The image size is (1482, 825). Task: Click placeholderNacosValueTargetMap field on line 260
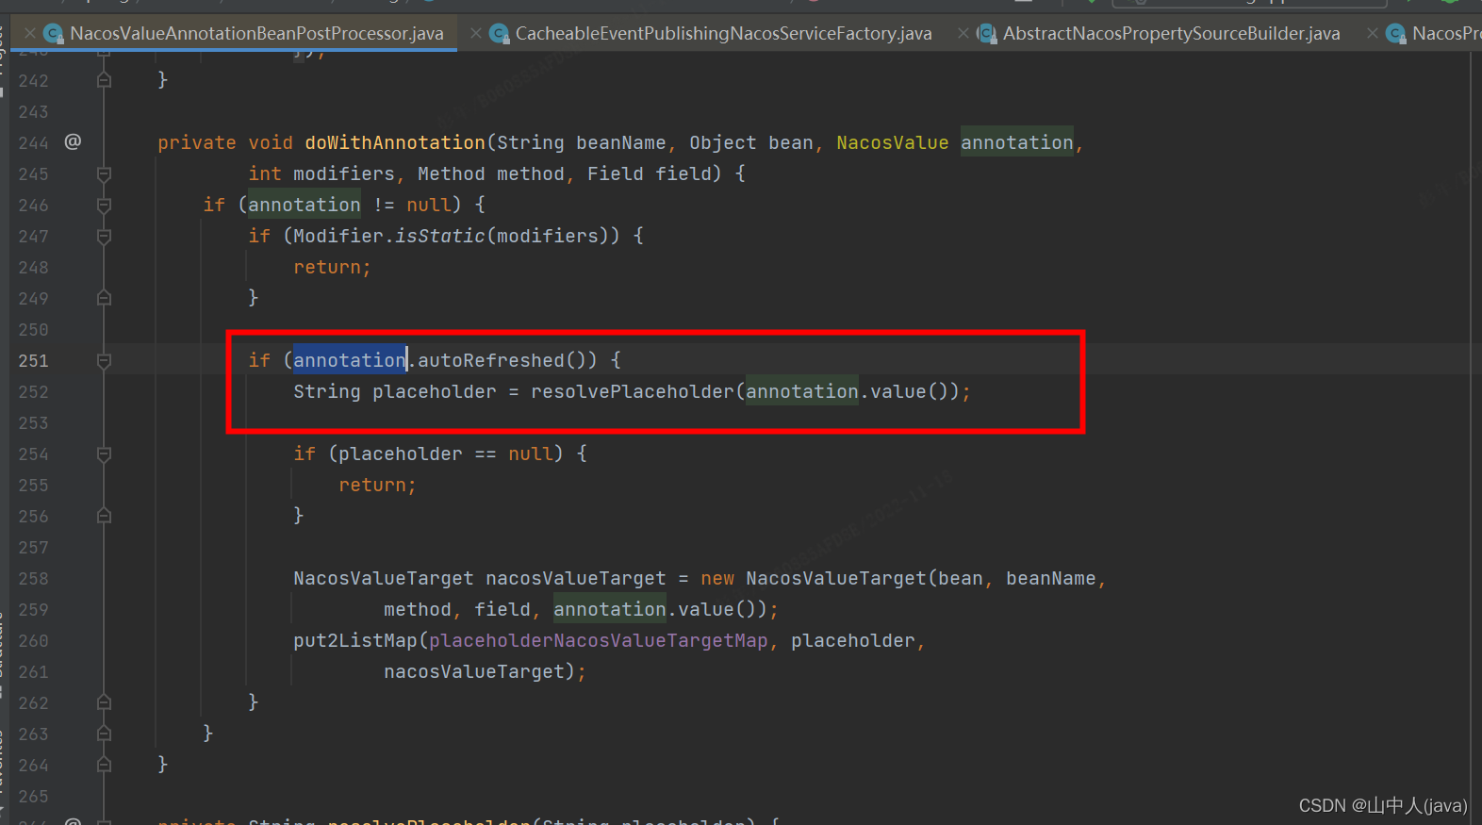(599, 640)
